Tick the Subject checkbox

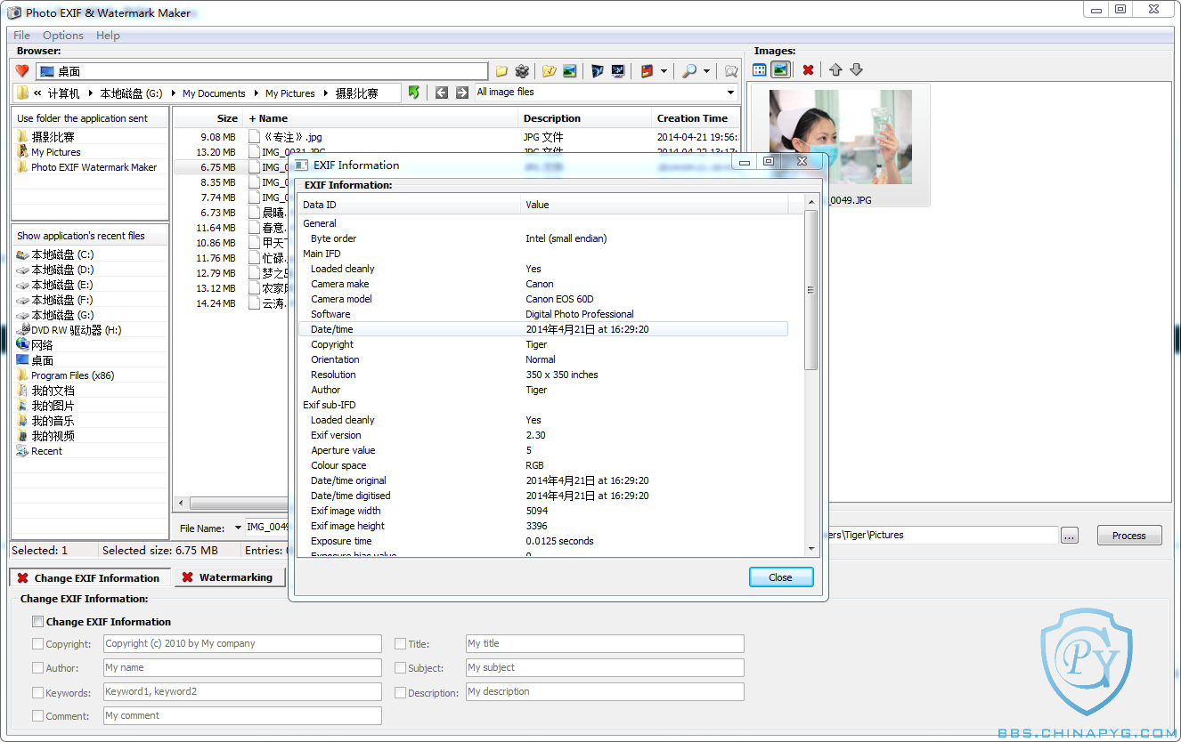[400, 667]
